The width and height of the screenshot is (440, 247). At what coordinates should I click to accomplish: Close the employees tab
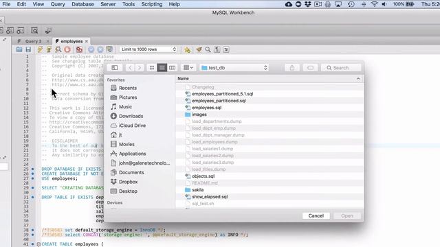point(87,41)
